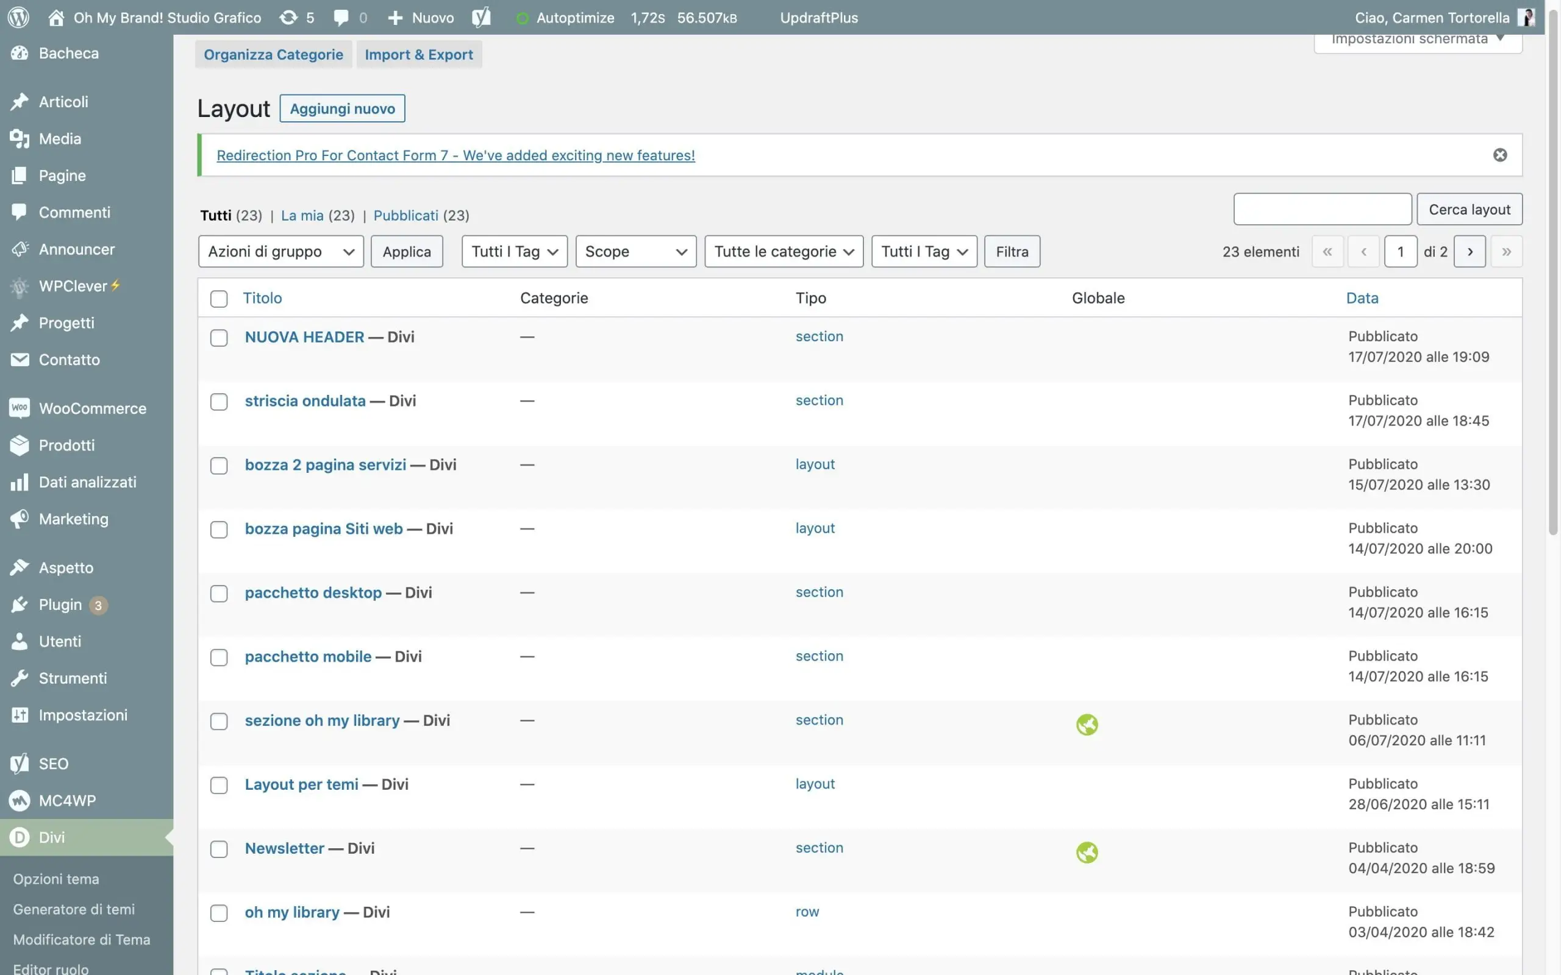Expand the Azioni di gruppo dropdown
The height and width of the screenshot is (975, 1561).
[280, 252]
